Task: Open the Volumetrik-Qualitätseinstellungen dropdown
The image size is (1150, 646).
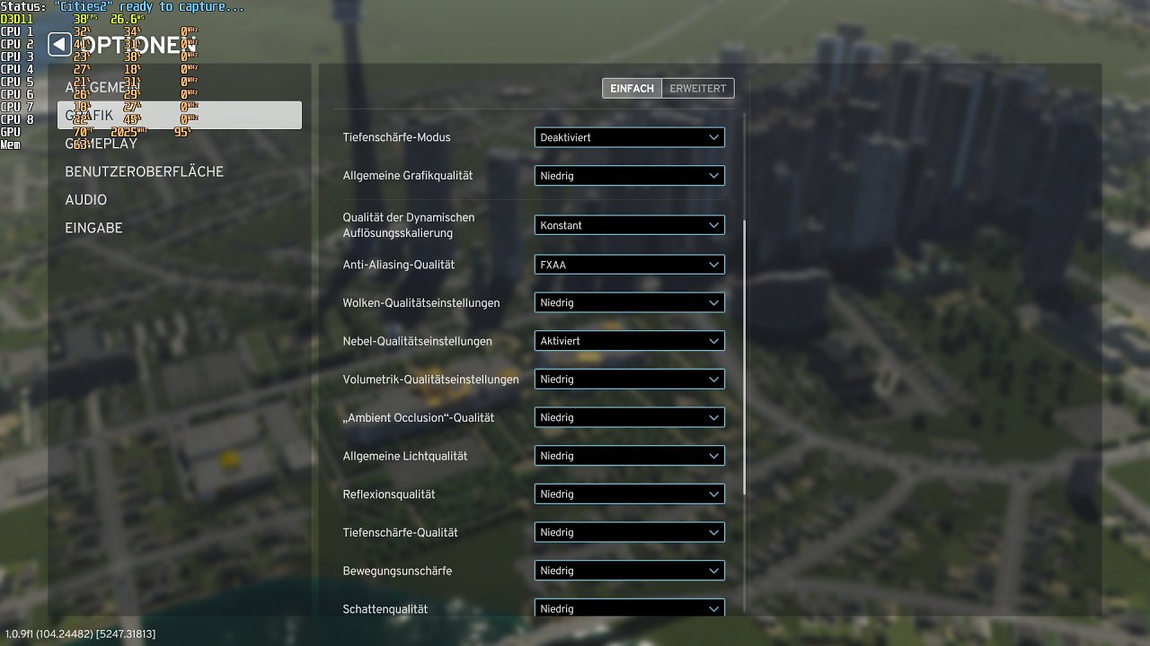Action: tap(629, 379)
